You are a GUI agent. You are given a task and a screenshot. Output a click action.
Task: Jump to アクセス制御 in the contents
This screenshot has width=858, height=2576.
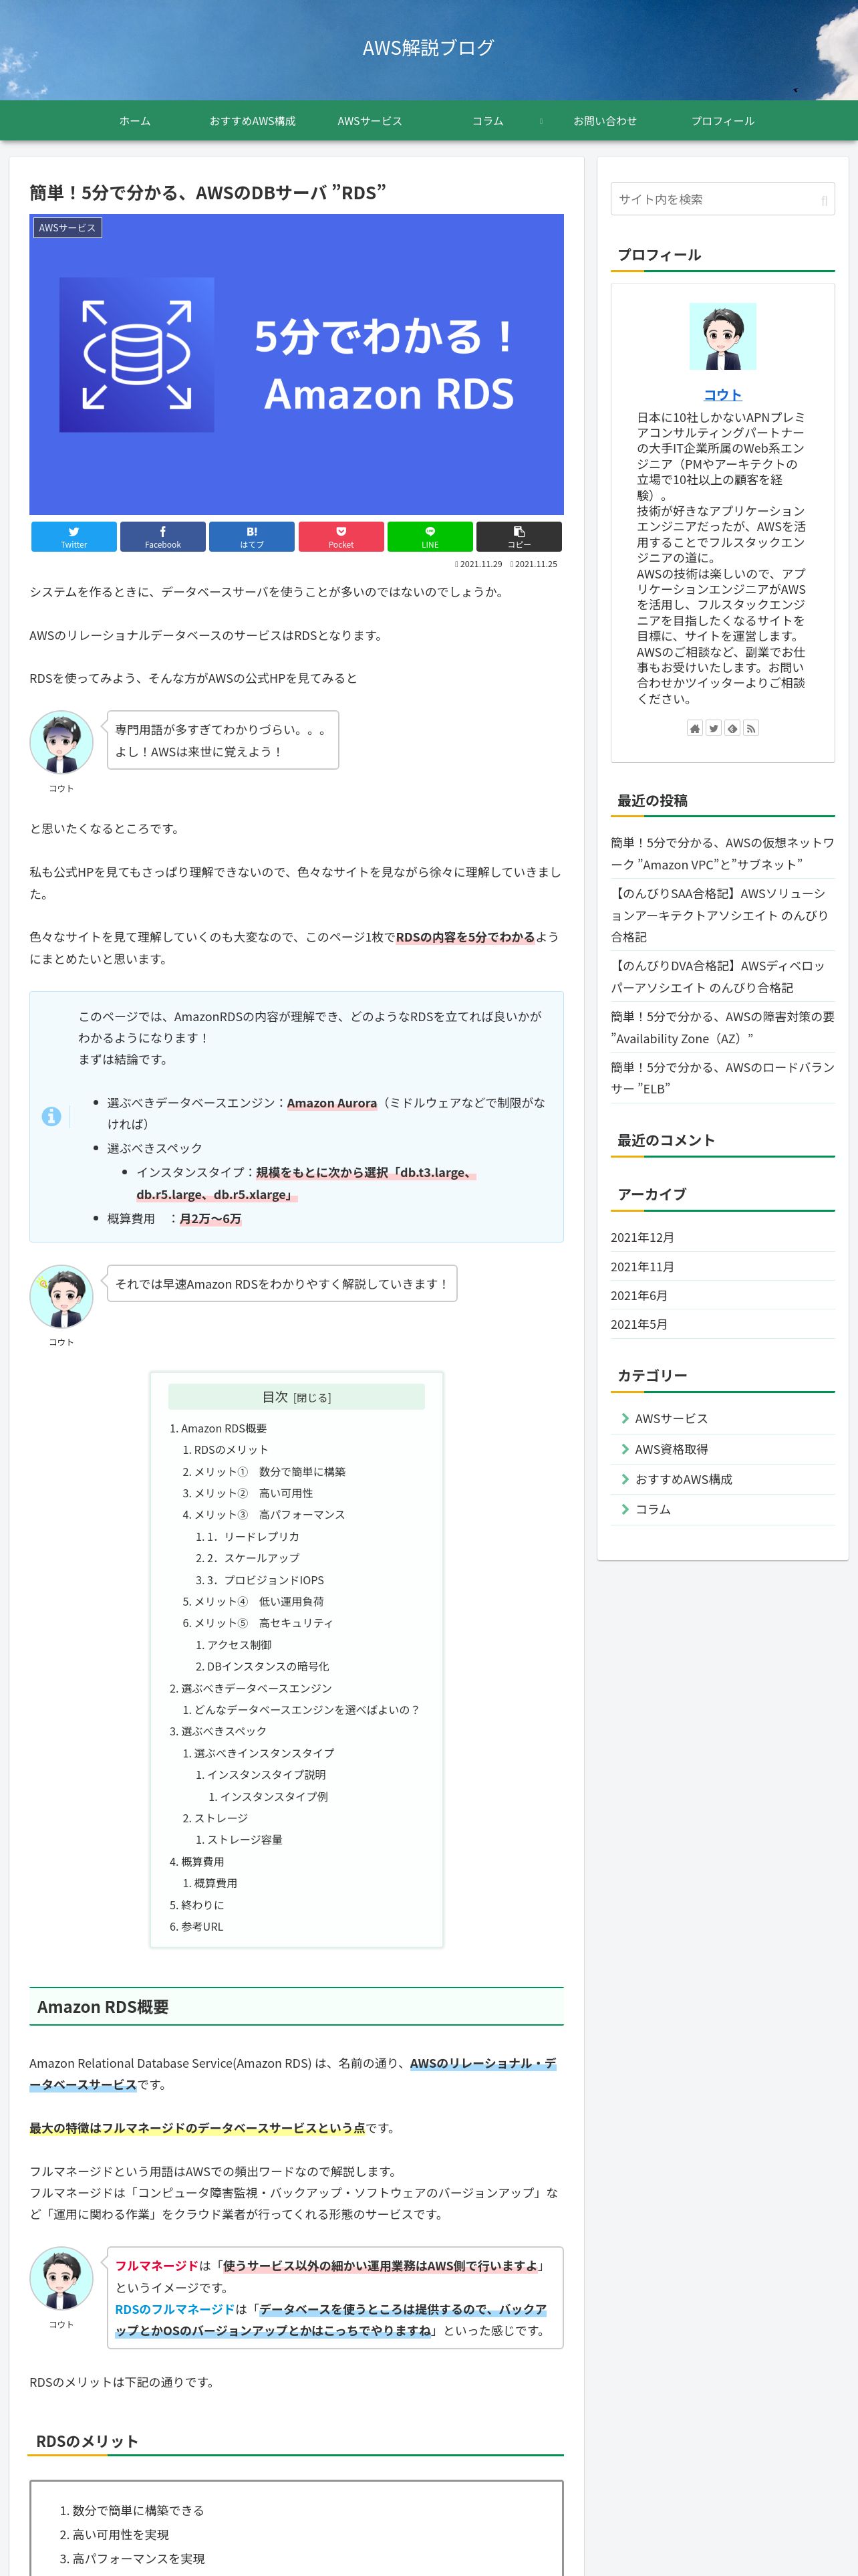click(x=240, y=1645)
